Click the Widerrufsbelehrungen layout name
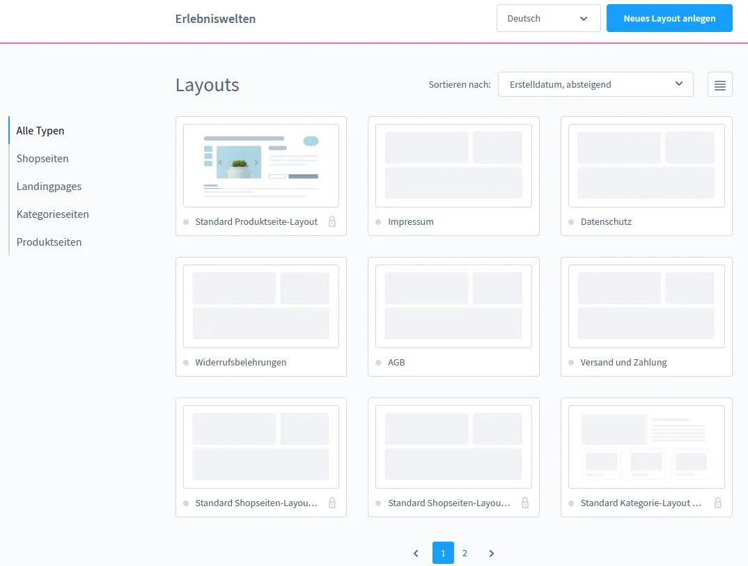Screen dimensions: 748x566 pyautogui.click(x=241, y=363)
